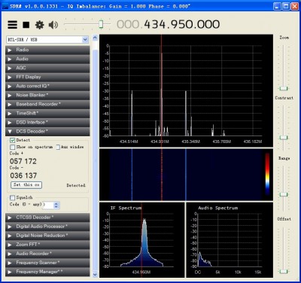Image resolution: width=301 pixels, height=283 pixels.
Task: Expand the CTCSS Decoder panel
Action: point(47,218)
